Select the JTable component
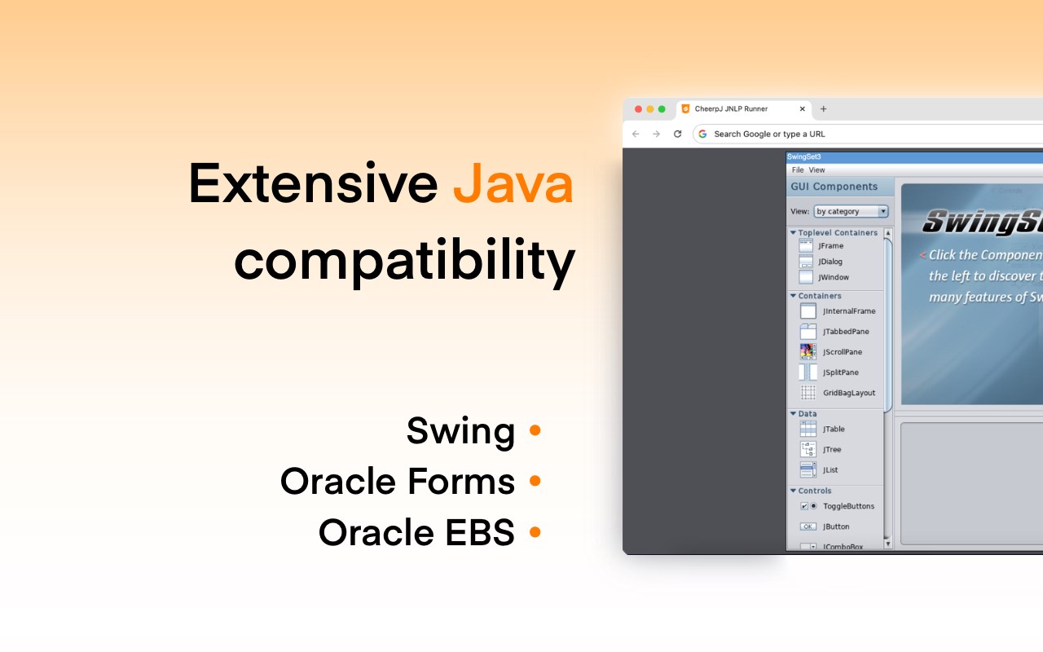1043x652 pixels. (x=823, y=429)
